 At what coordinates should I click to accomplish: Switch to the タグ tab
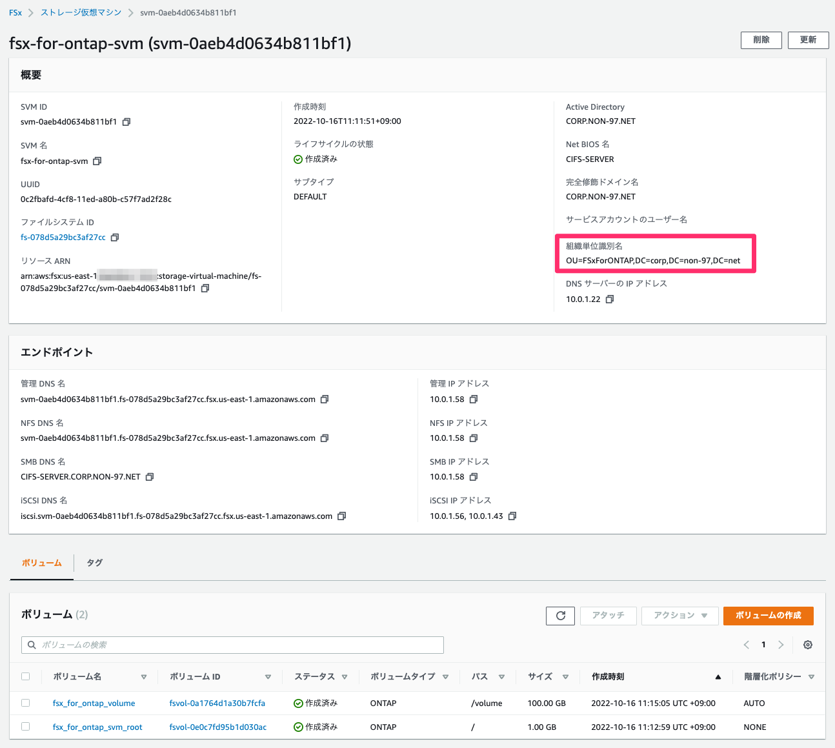tap(94, 563)
